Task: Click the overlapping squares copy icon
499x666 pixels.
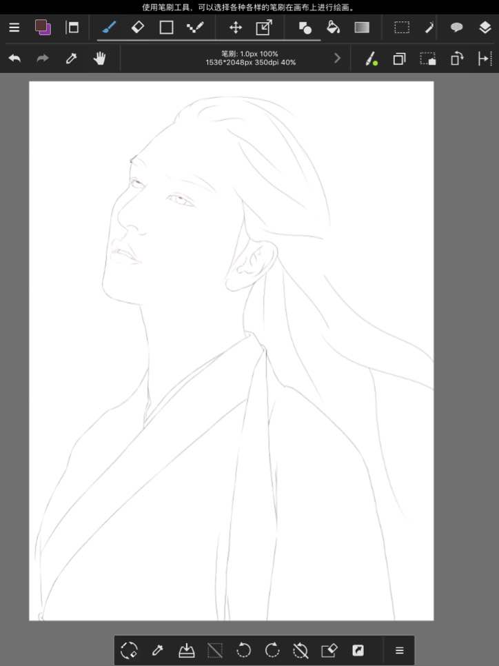Action: point(399,59)
